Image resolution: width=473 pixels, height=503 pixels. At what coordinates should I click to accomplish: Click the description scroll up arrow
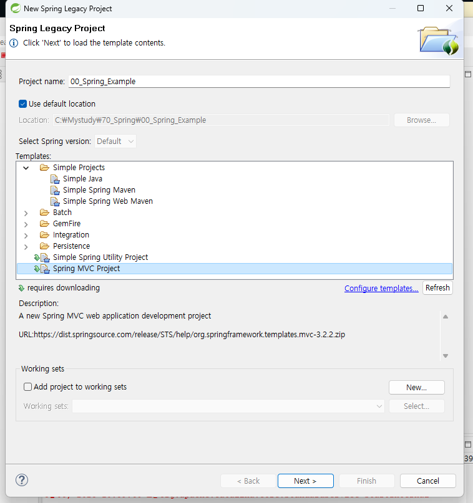[446, 317]
